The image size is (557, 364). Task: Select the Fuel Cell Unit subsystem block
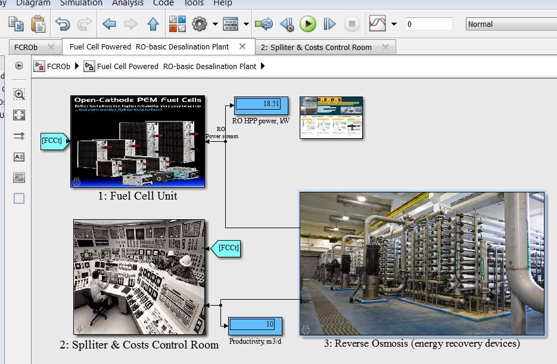(x=138, y=141)
